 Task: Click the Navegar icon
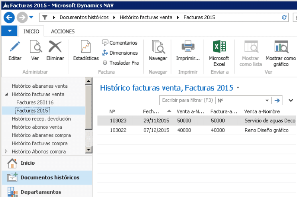pos(158,47)
